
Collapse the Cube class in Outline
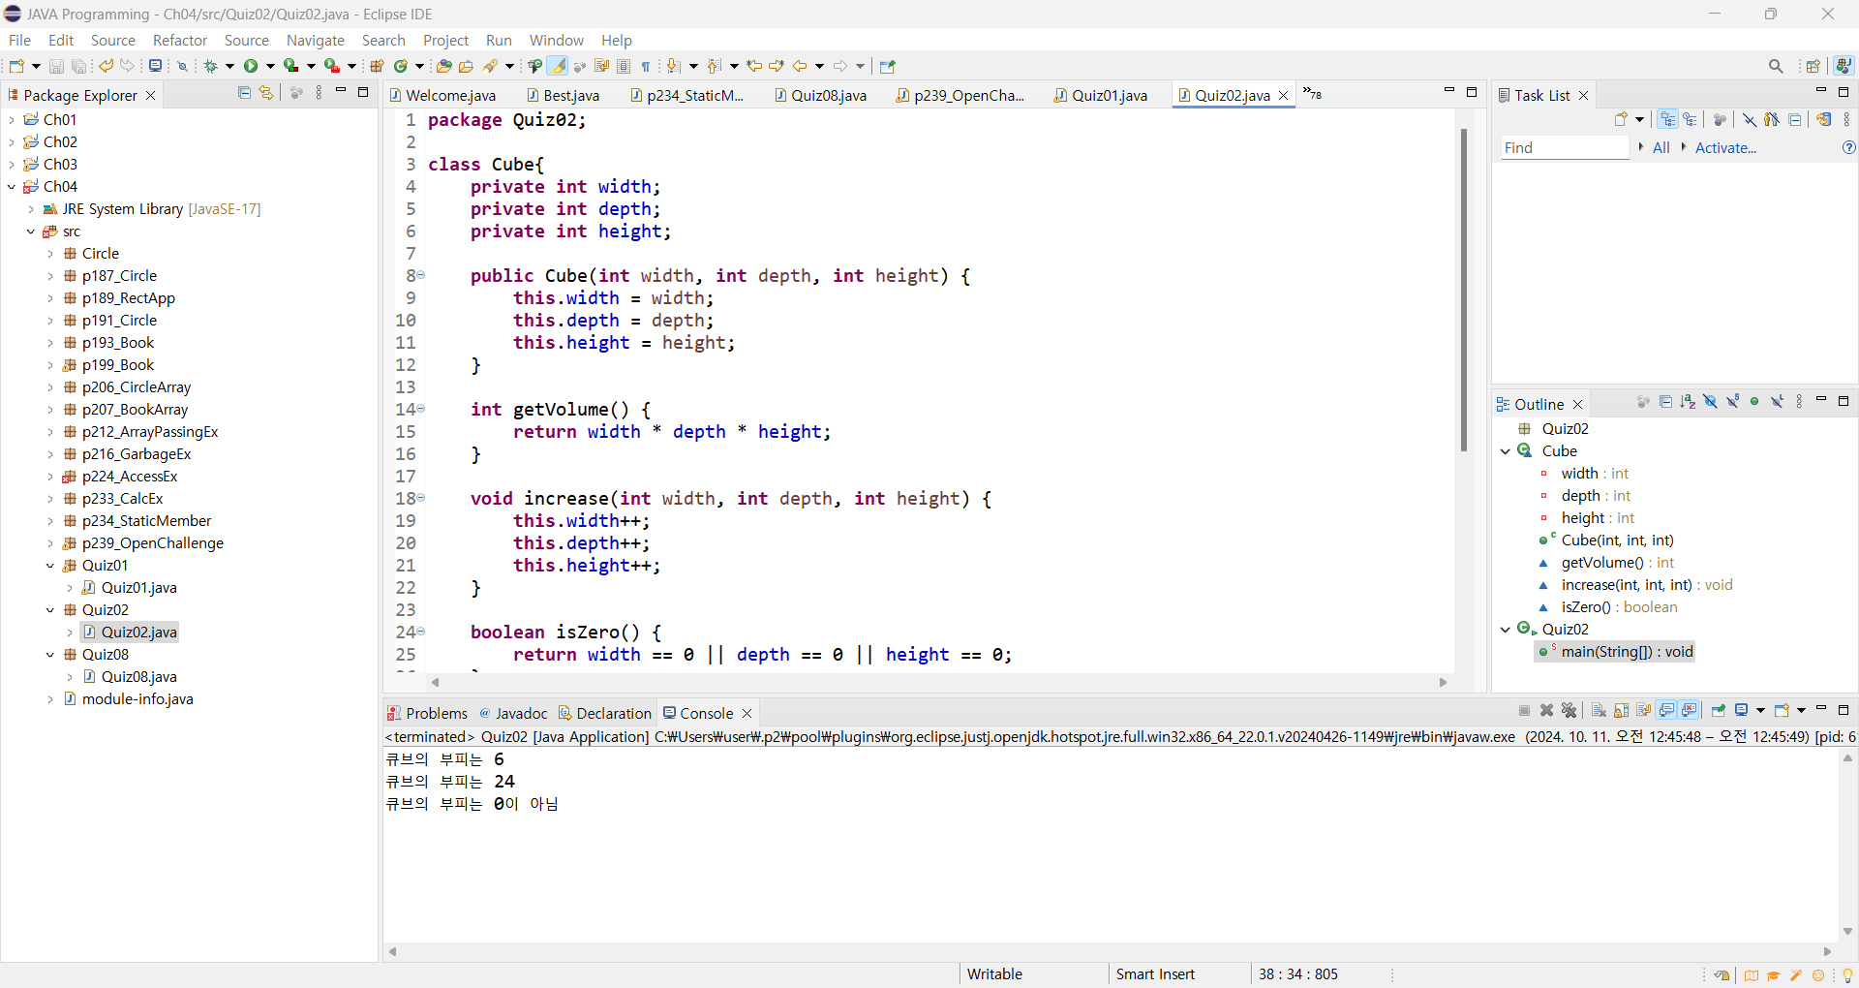tap(1506, 451)
